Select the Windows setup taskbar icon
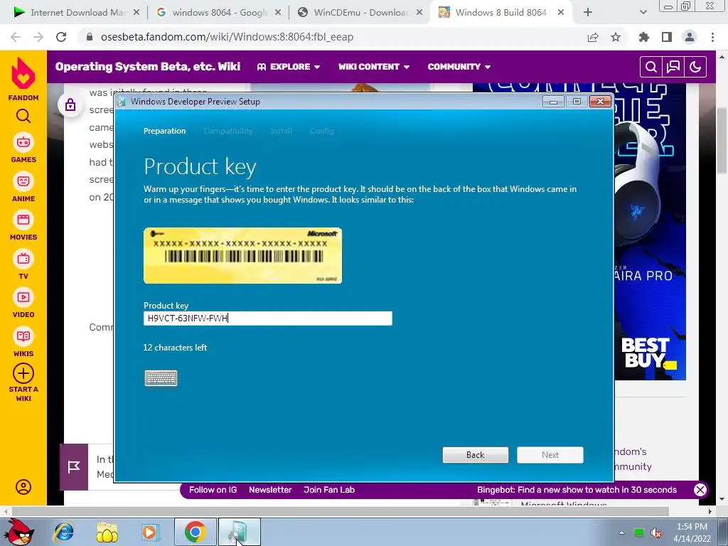Image resolution: width=728 pixels, height=546 pixels. 239,532
